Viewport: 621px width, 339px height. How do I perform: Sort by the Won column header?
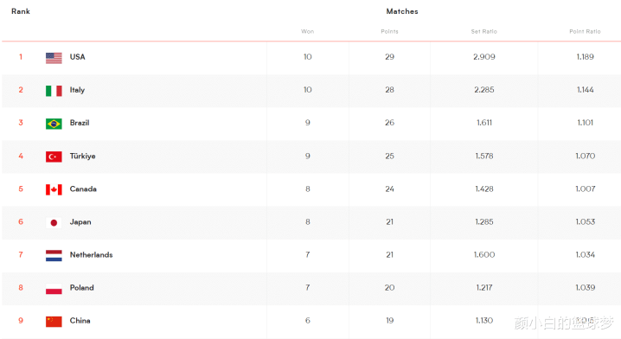click(307, 31)
